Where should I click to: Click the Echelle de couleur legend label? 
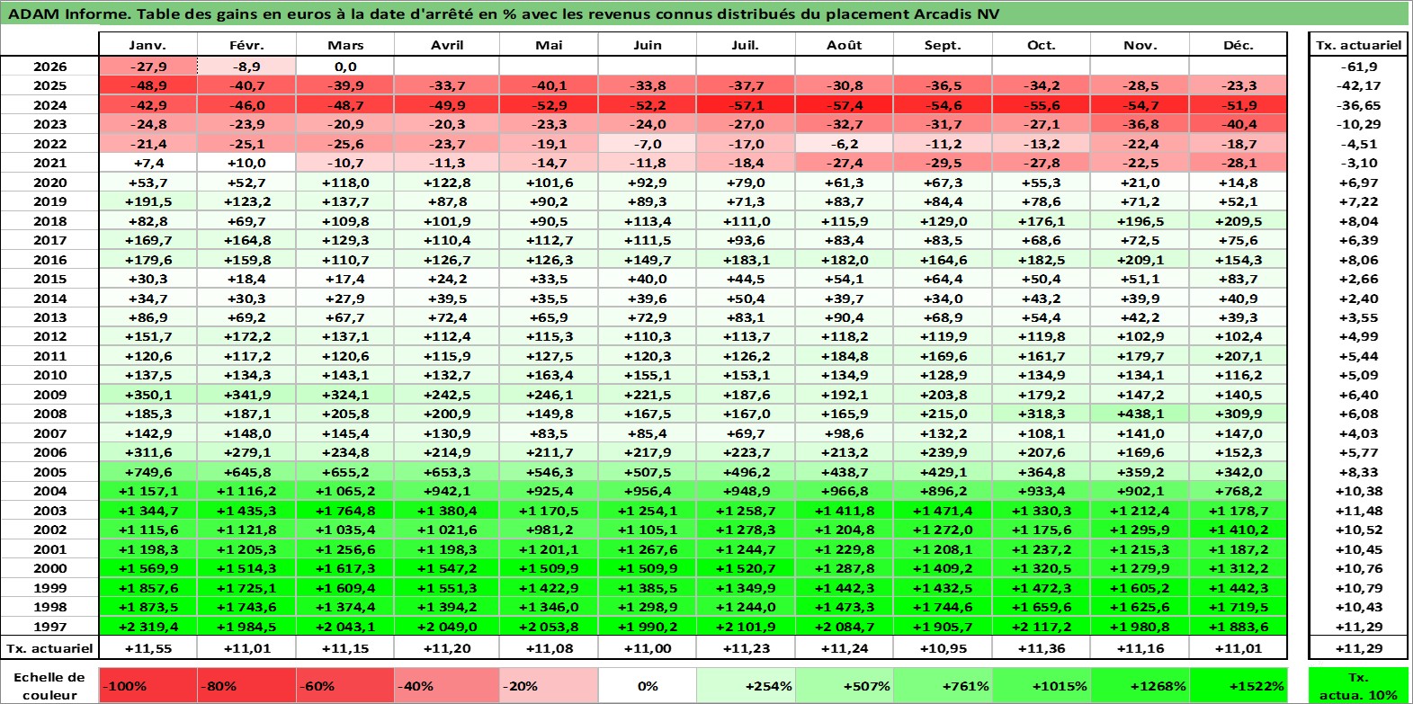pyautogui.click(x=49, y=685)
